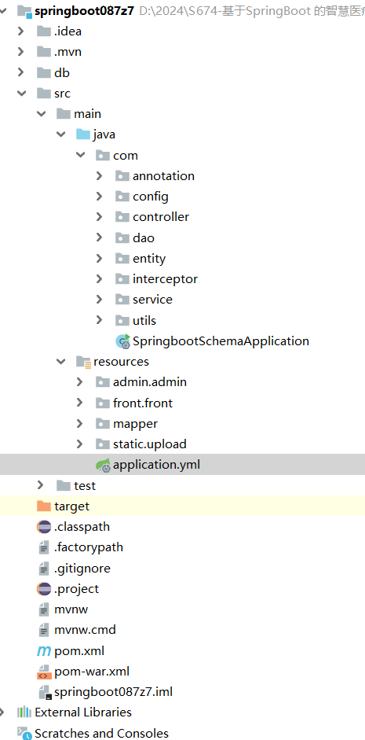Select the config package name
Viewport: 365px width, 740px height.
point(151,197)
